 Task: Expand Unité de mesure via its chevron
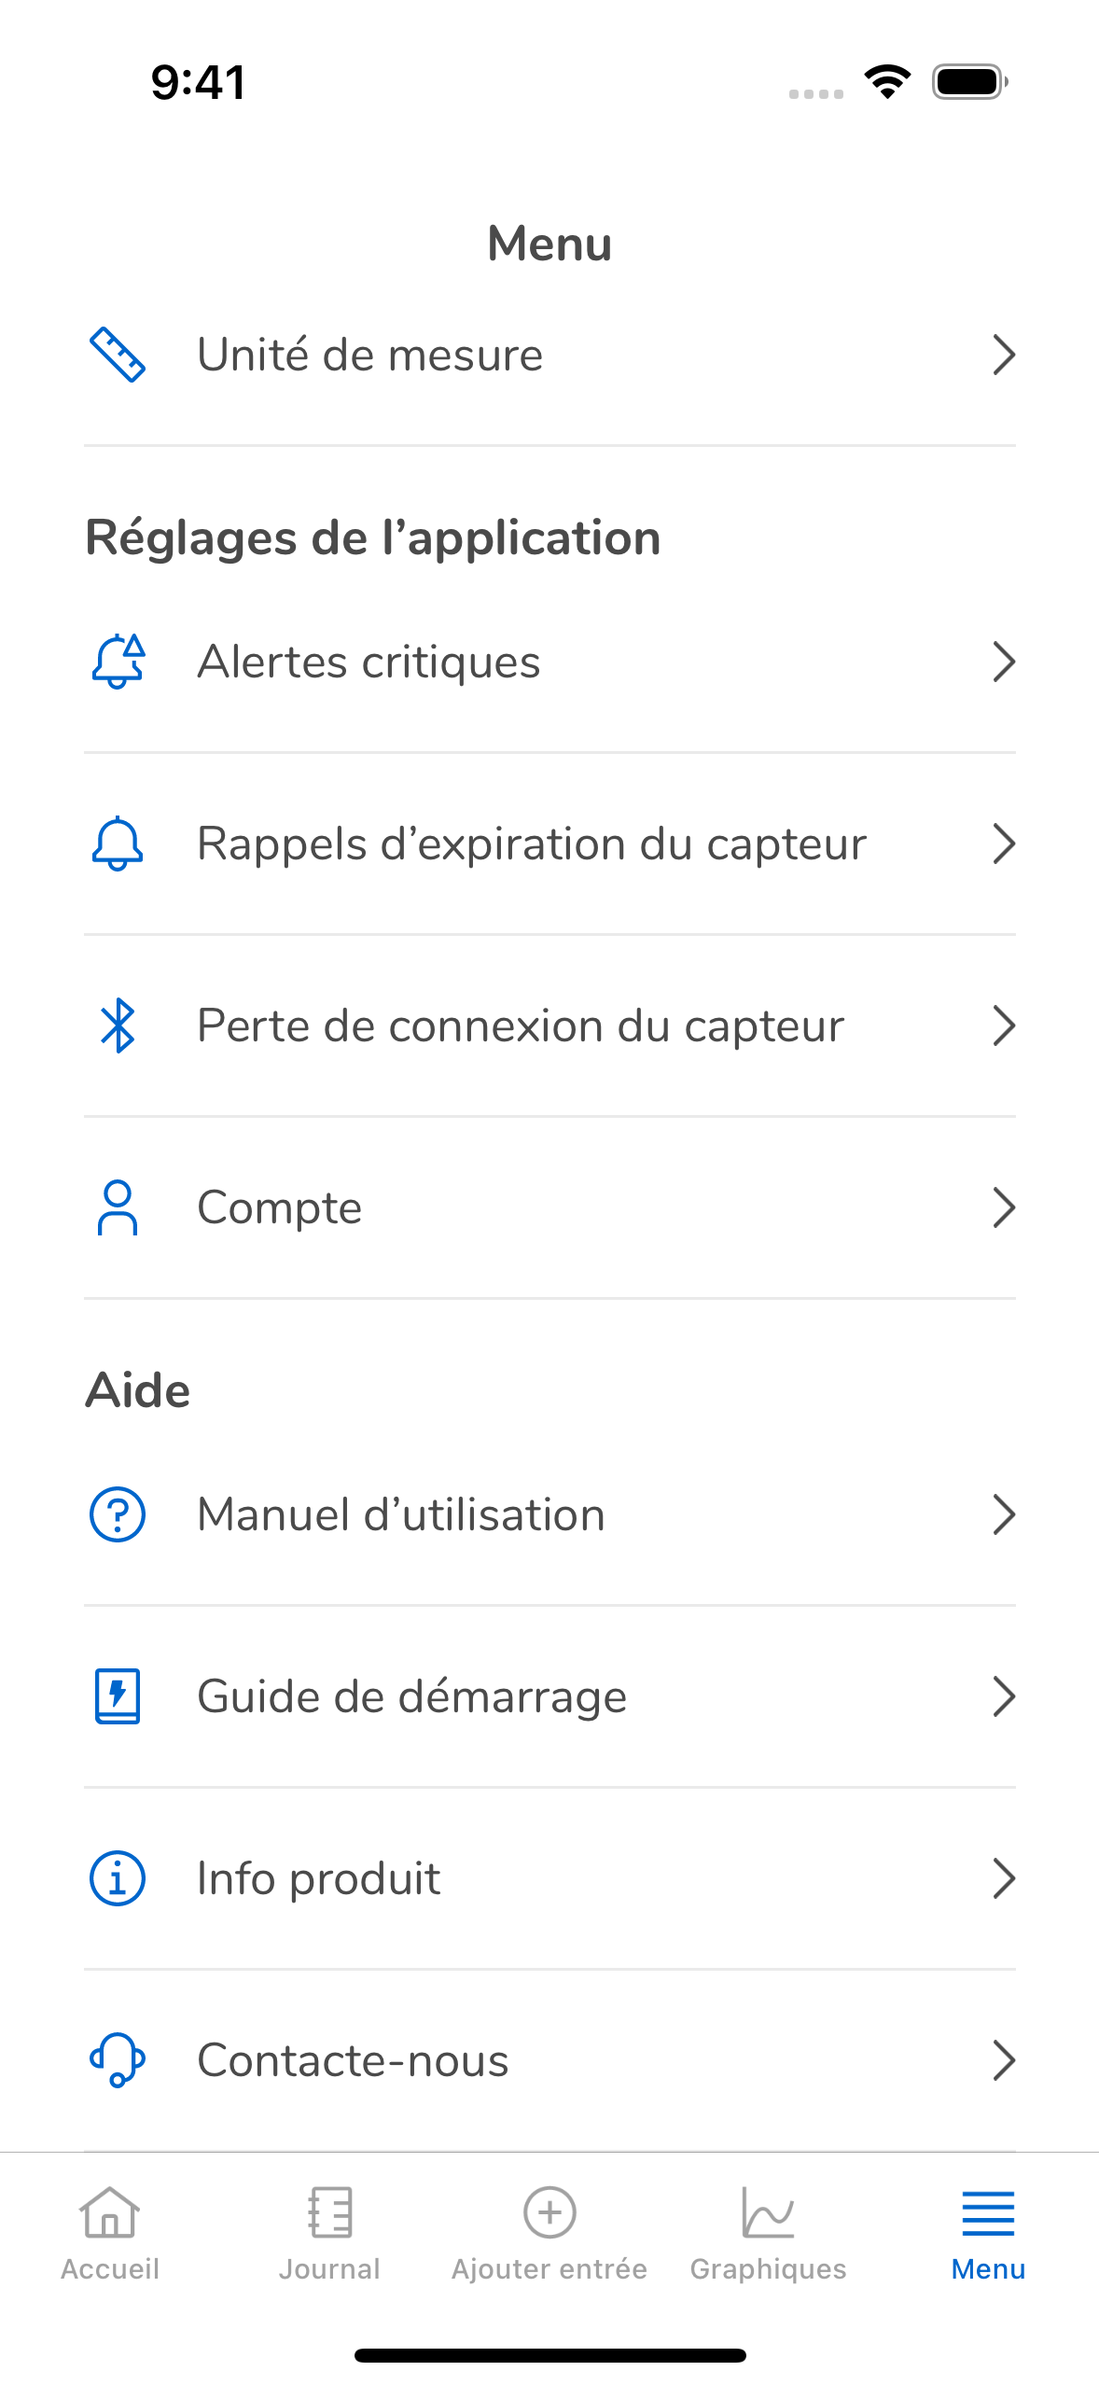1003,355
